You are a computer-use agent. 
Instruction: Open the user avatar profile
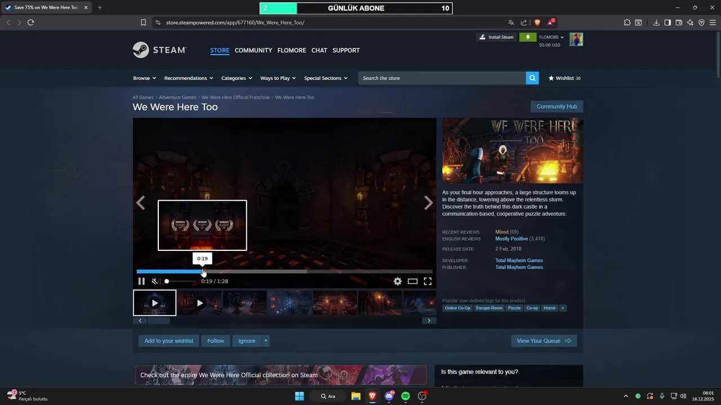pos(576,39)
